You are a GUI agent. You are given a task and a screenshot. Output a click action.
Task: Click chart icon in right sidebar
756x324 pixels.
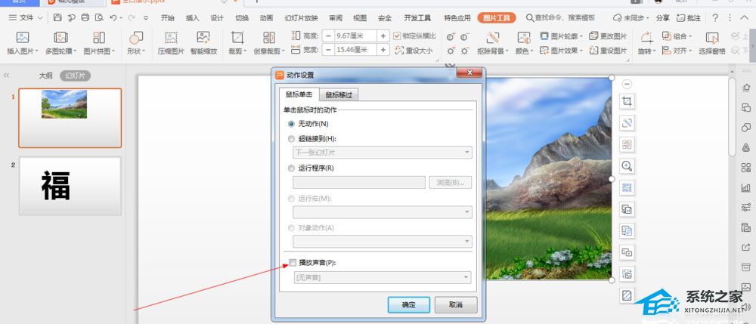click(x=746, y=187)
